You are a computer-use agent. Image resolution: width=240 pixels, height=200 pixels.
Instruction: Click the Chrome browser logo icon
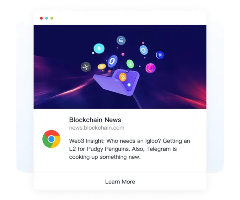[51, 139]
